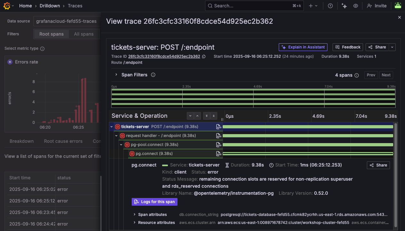Viewport: 405px width, 231px height.
Task: Open the help question mark icon
Action: [x=330, y=6]
